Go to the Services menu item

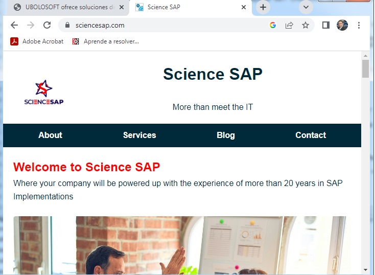coord(139,135)
